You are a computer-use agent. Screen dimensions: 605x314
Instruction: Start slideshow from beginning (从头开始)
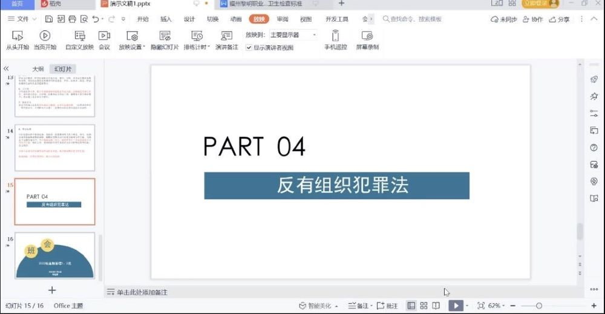[x=17, y=40]
